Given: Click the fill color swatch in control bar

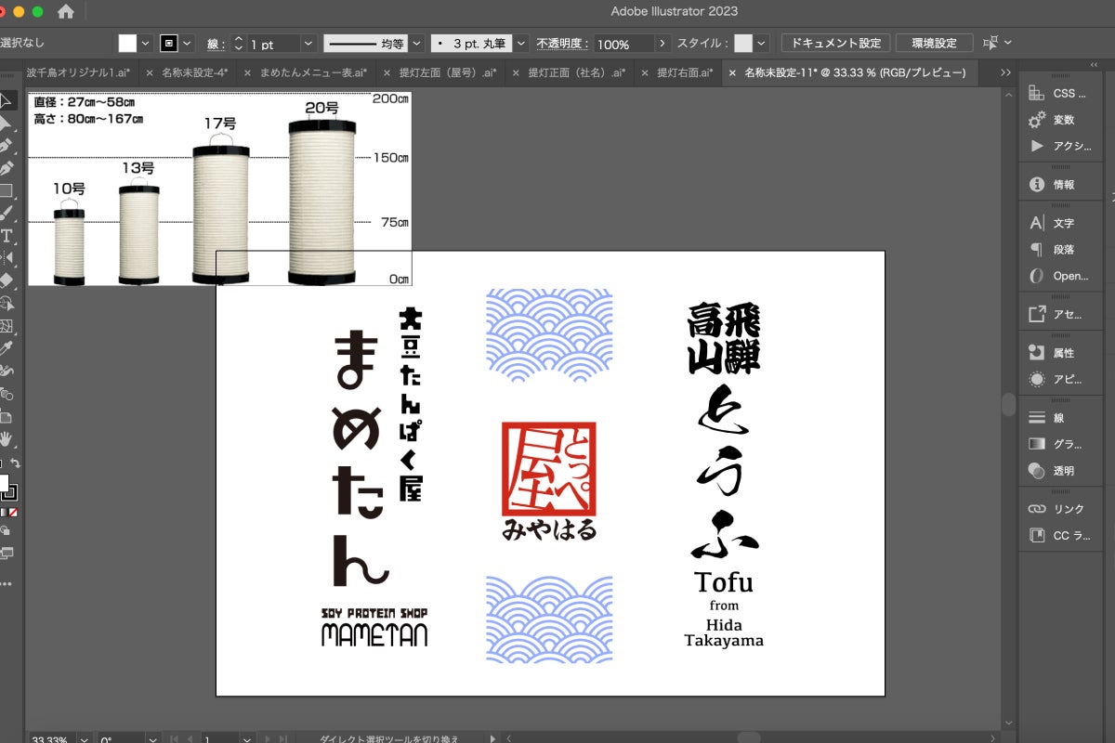Looking at the screenshot, I should [127, 44].
